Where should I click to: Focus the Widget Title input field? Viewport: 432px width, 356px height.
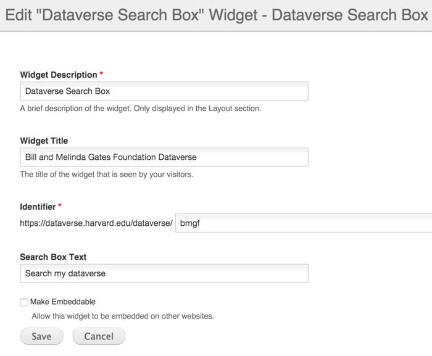pyautogui.click(x=164, y=157)
